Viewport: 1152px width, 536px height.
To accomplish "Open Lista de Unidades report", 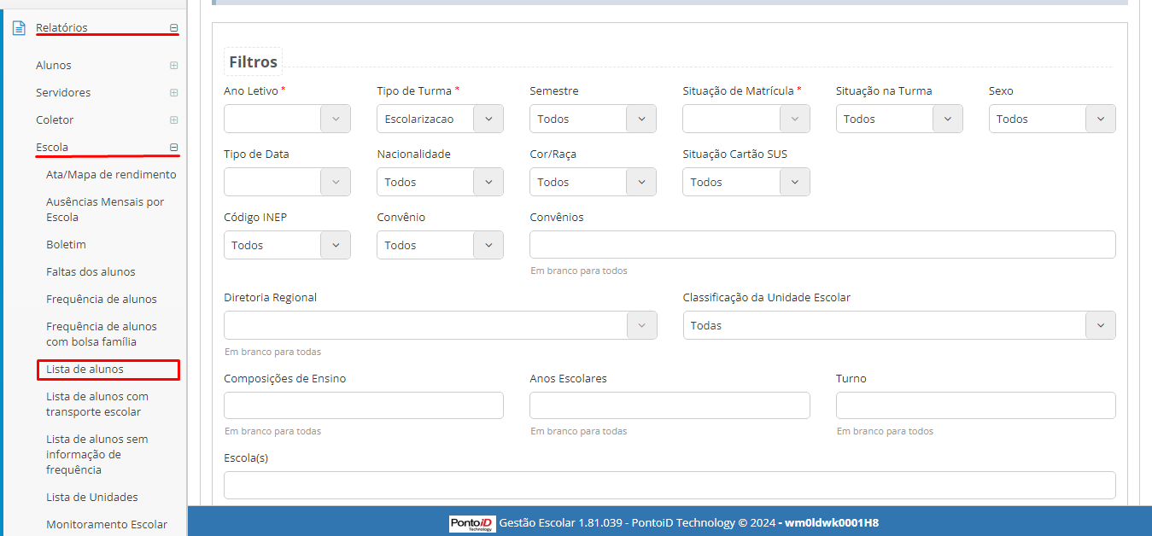I will (92, 498).
